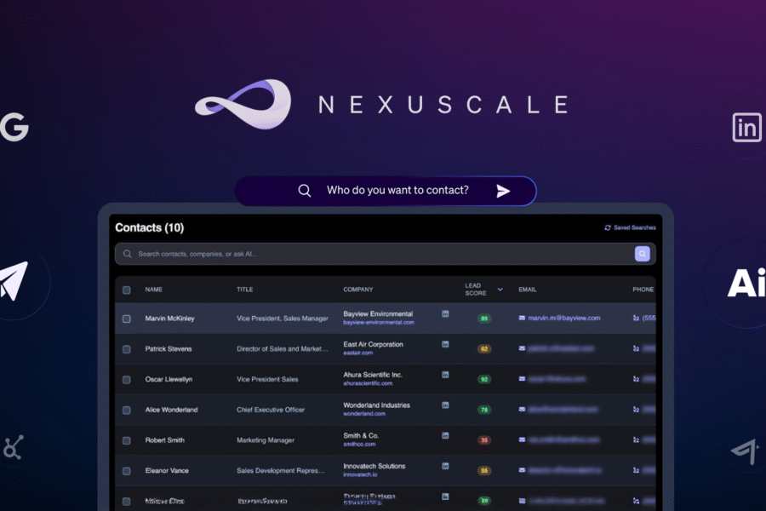The image size is (766, 511).
Task: Sort by the Company column header
Action: pos(357,290)
